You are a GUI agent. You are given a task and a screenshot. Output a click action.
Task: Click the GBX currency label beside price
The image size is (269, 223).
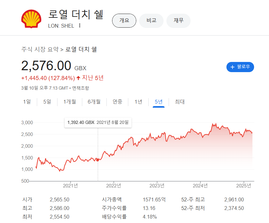(x=80, y=68)
